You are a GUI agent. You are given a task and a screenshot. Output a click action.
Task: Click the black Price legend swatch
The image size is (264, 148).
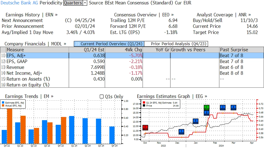point(144,105)
